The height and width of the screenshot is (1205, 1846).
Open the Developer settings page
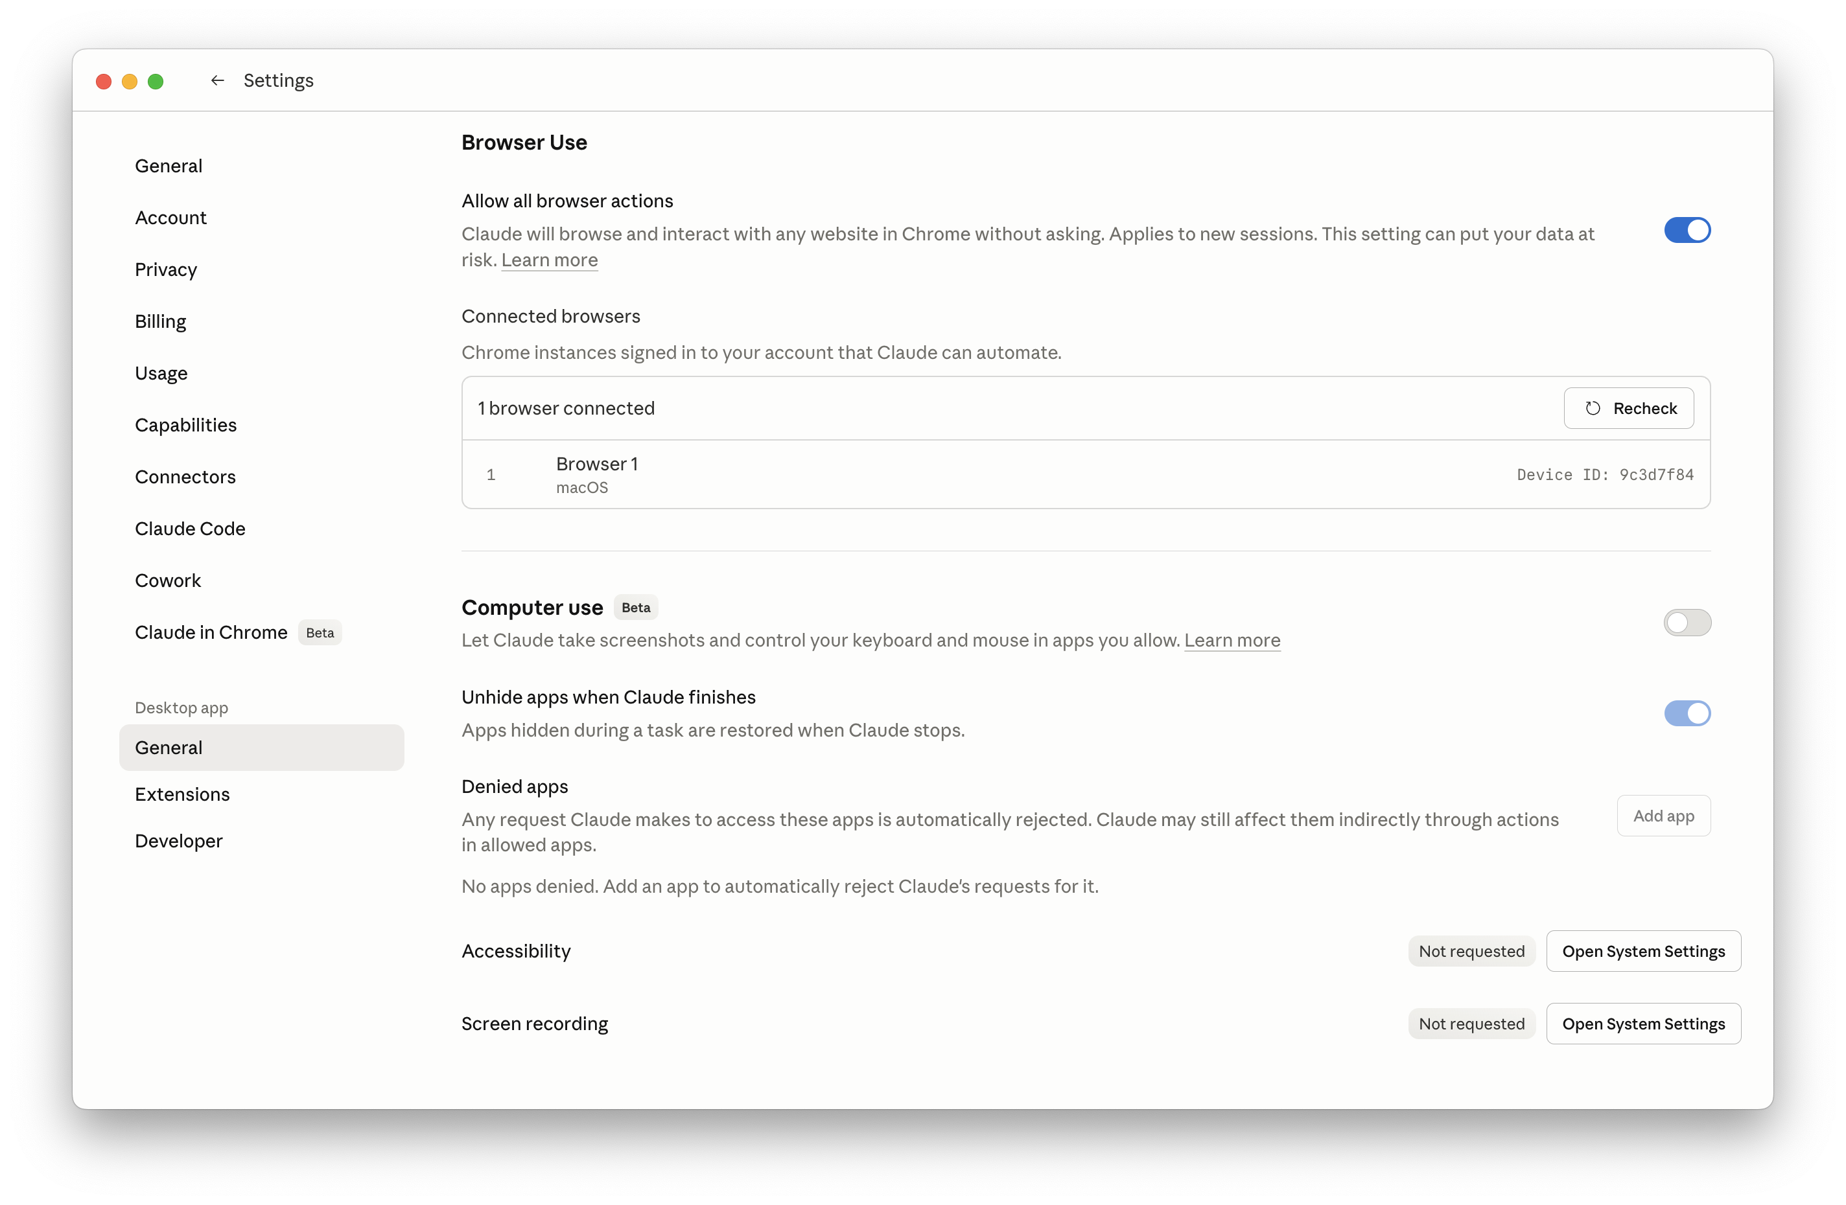click(178, 842)
